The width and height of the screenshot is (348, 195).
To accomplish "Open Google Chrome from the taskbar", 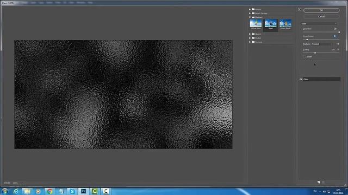I will click(49, 191).
